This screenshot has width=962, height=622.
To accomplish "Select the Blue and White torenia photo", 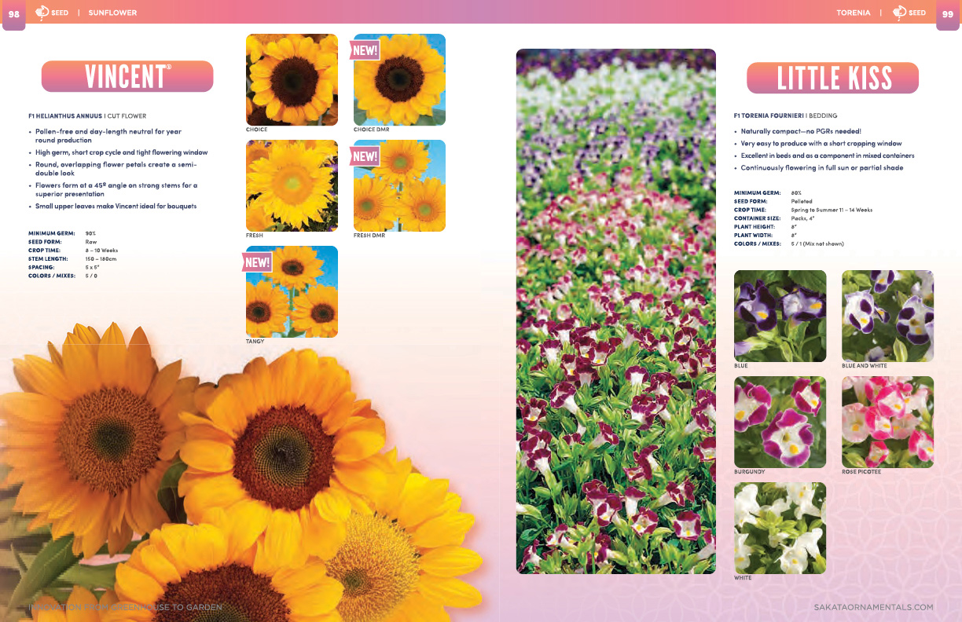I will click(x=887, y=316).
